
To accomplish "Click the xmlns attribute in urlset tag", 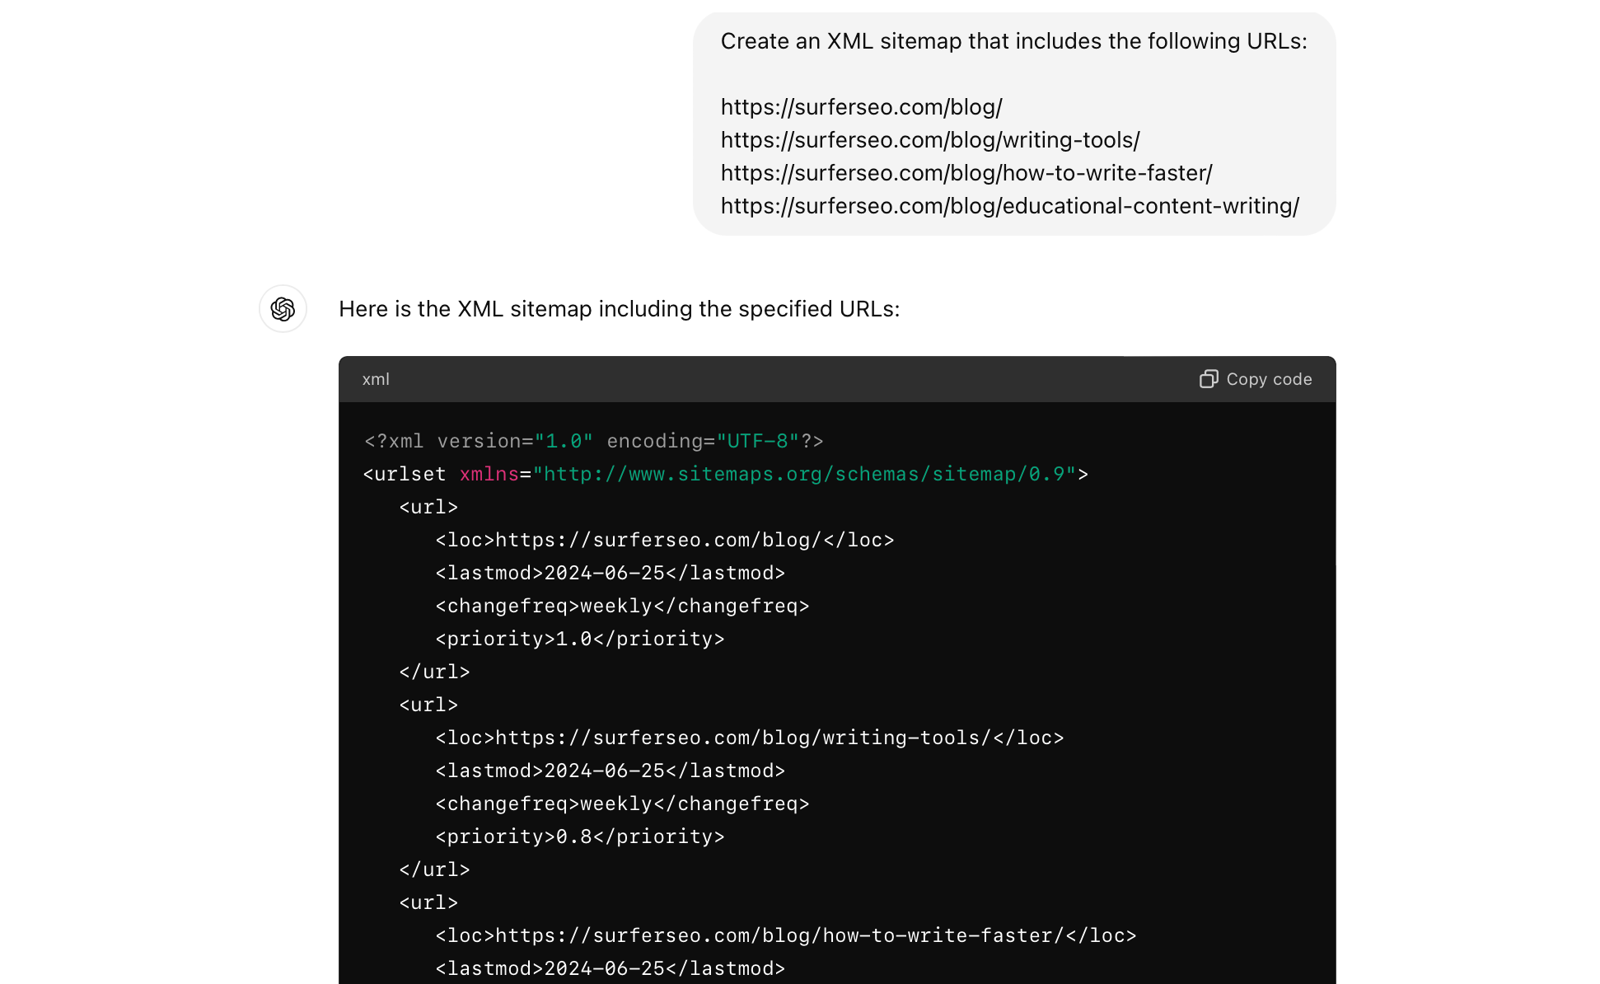I will 489,475.
